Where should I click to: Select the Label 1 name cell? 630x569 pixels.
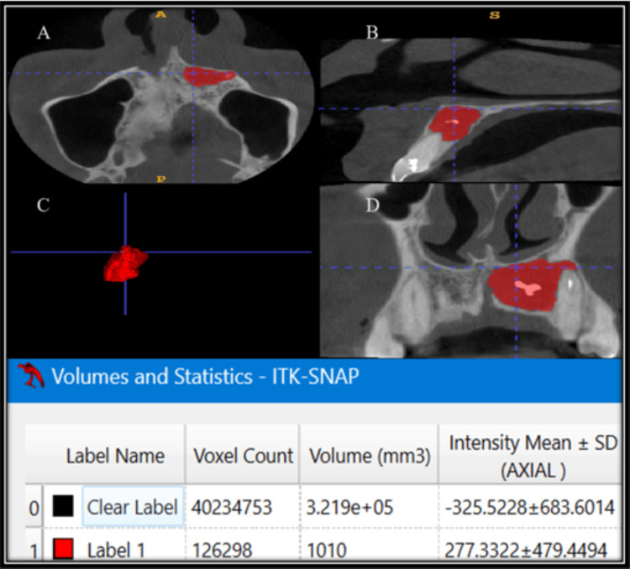point(116,550)
